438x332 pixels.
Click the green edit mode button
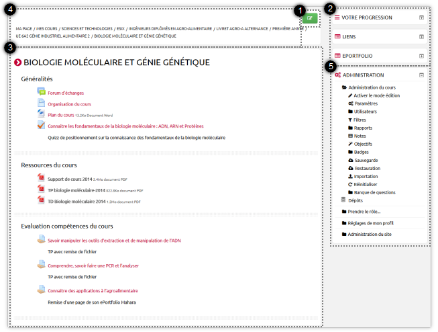click(x=309, y=18)
